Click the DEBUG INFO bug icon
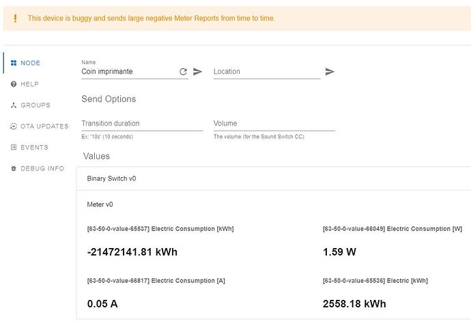471x321 pixels. (14, 168)
